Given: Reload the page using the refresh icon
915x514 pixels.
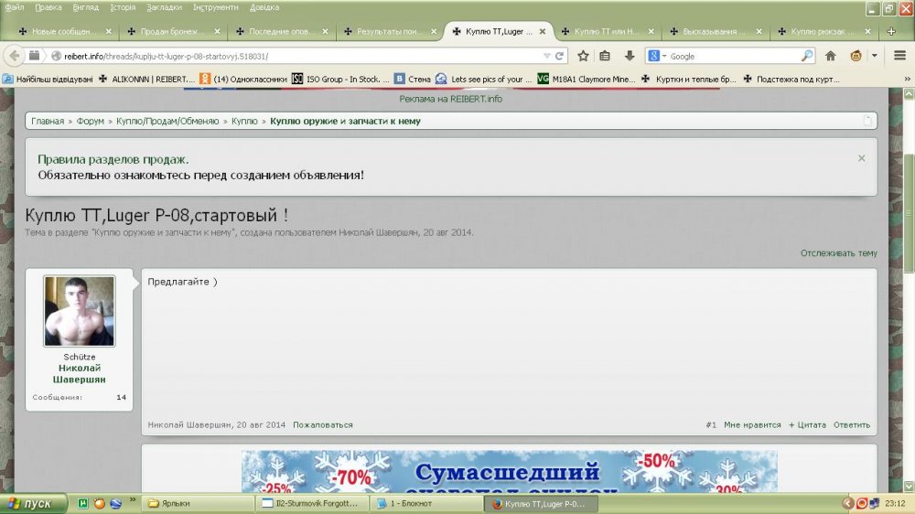Looking at the screenshot, I should point(559,56).
